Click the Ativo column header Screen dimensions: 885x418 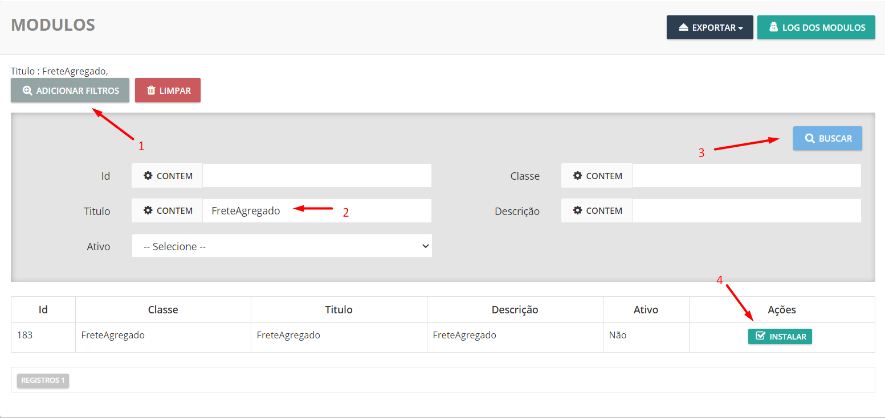[x=646, y=310]
